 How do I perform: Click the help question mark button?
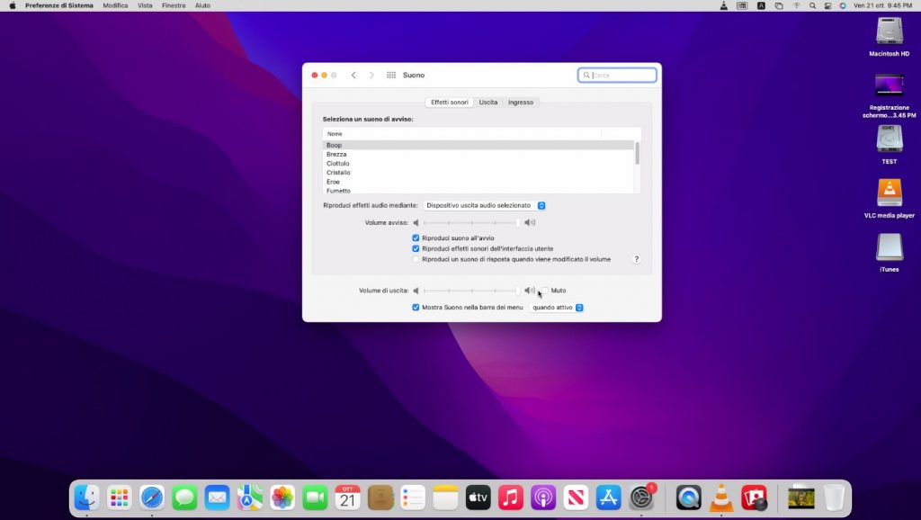(x=636, y=259)
